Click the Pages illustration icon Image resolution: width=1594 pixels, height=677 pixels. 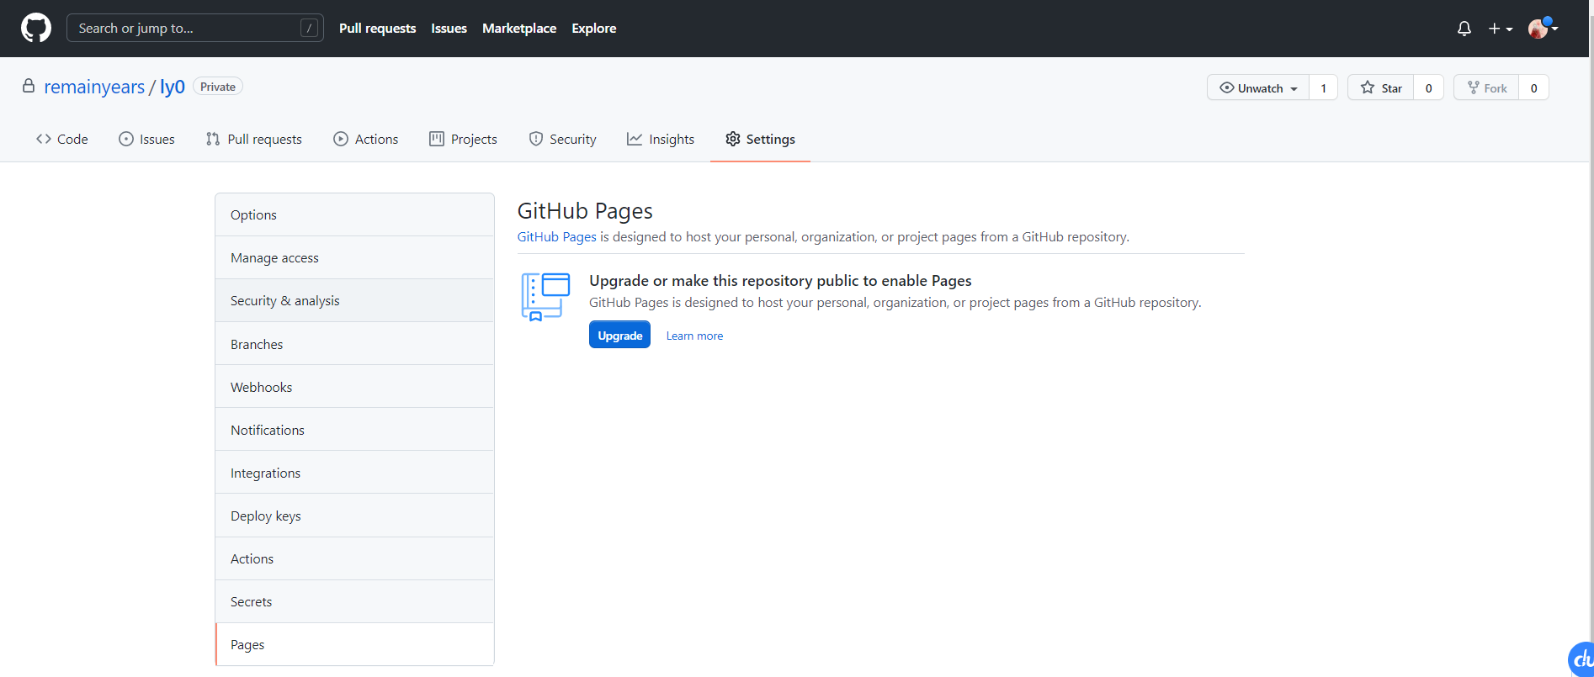click(545, 297)
